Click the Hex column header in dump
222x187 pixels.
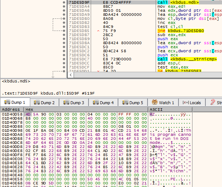click(x=86, y=109)
